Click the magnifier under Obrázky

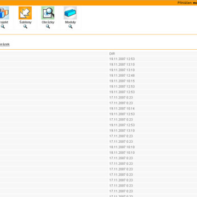(48, 27)
